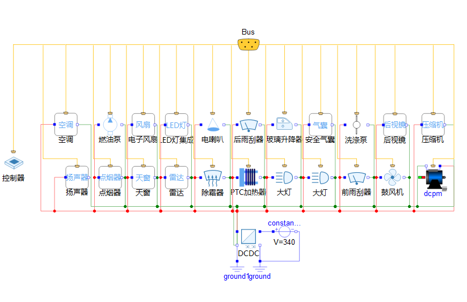Click the 洗涤泵 washer pump icon
This screenshot has height=302, width=467.
tap(356, 124)
